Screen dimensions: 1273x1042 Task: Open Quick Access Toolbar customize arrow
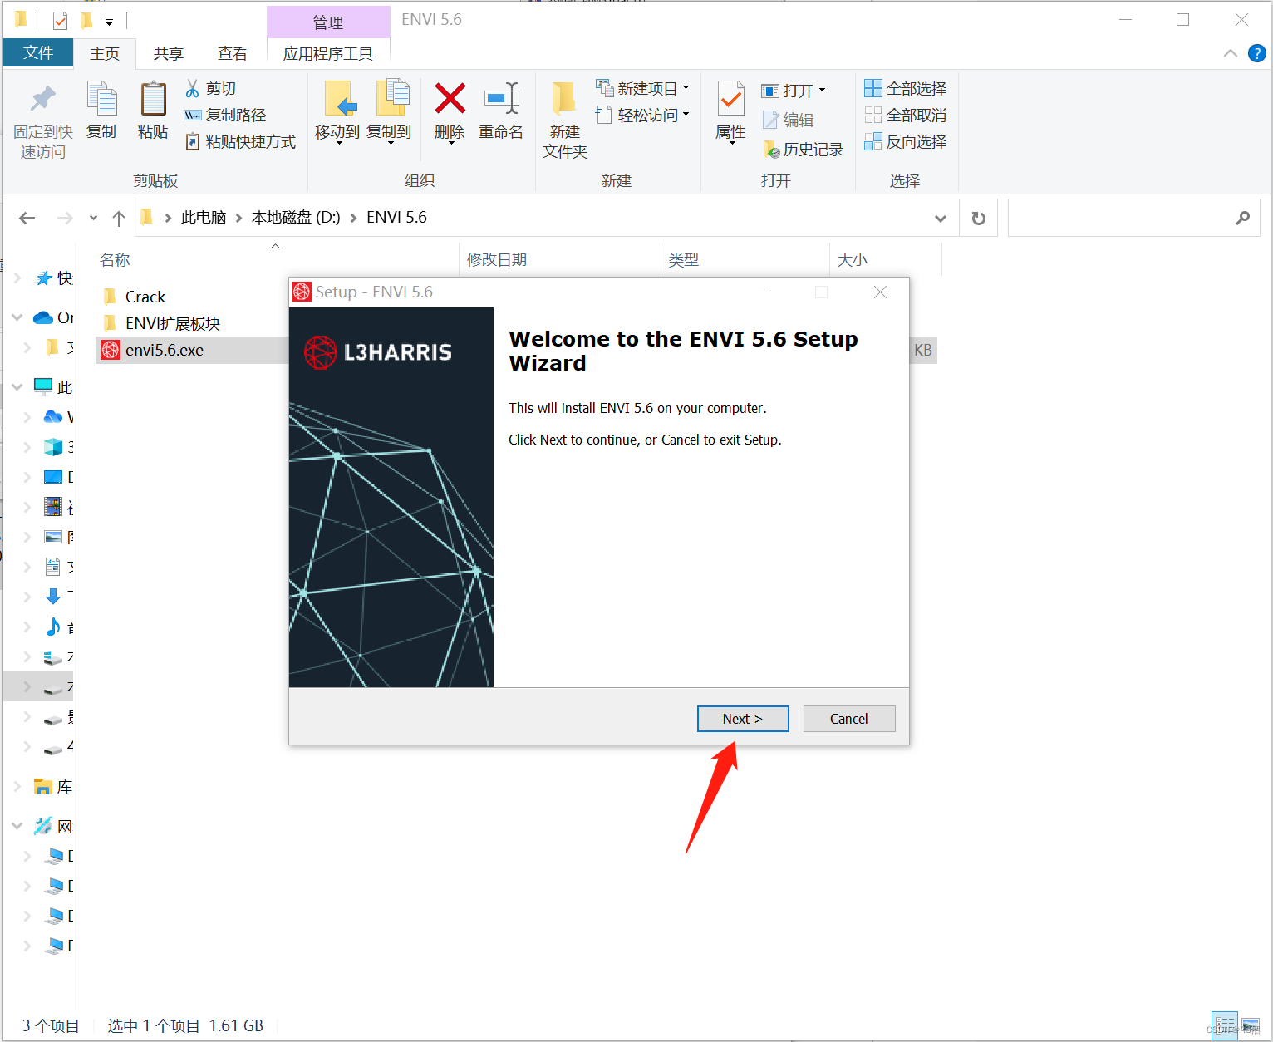click(x=109, y=22)
